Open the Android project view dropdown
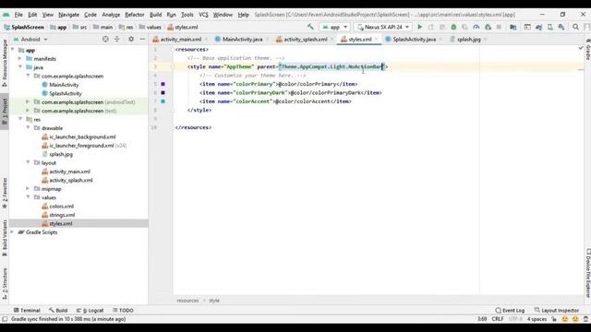The width and height of the screenshot is (591, 332). (30, 39)
